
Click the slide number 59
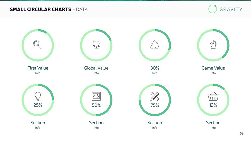(x=242, y=133)
